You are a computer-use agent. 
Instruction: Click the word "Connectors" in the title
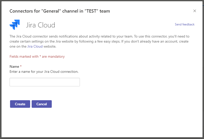click(x=20, y=11)
